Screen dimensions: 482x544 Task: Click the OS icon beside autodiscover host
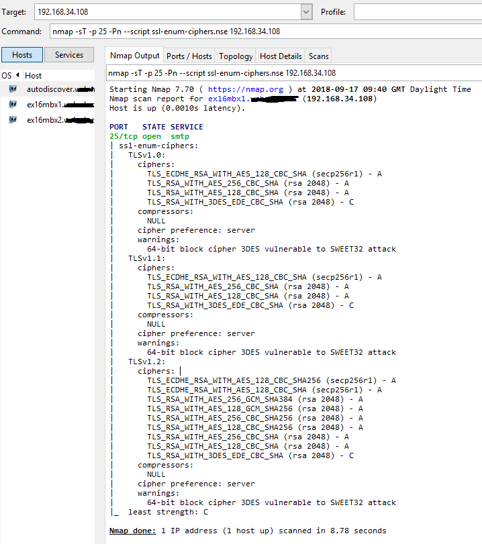tap(13, 89)
